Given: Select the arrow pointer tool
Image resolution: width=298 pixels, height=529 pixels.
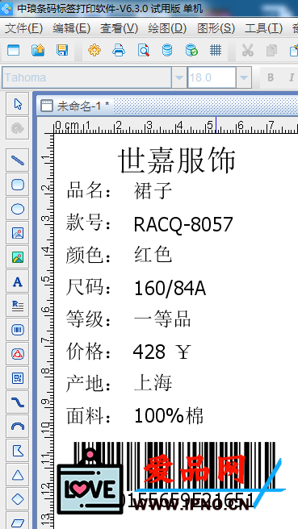Looking at the screenshot, I should tap(18, 104).
